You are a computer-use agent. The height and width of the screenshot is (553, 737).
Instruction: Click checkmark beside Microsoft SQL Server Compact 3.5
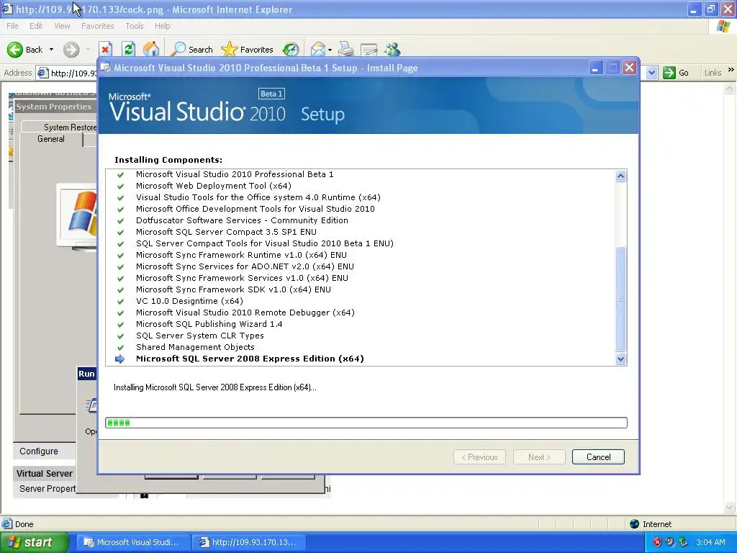(120, 233)
